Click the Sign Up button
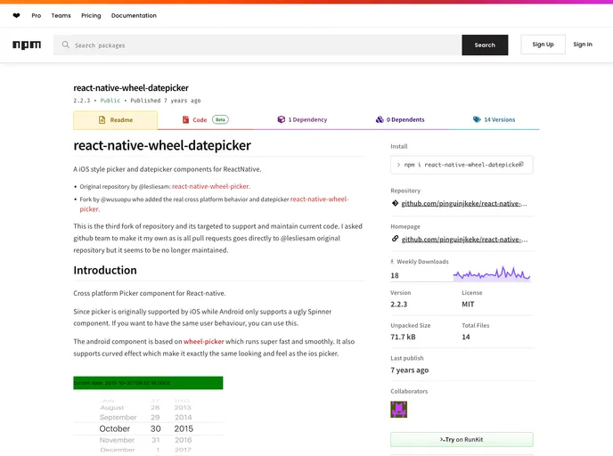613x456 pixels. tap(543, 45)
